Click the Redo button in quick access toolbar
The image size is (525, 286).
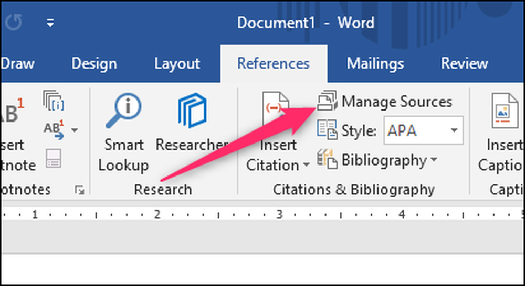(14, 23)
